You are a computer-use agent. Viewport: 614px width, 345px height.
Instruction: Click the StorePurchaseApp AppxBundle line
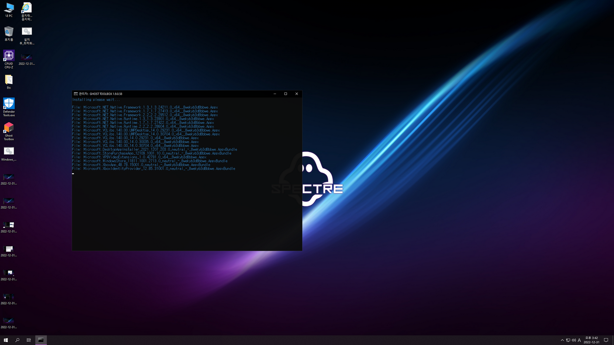point(152,153)
